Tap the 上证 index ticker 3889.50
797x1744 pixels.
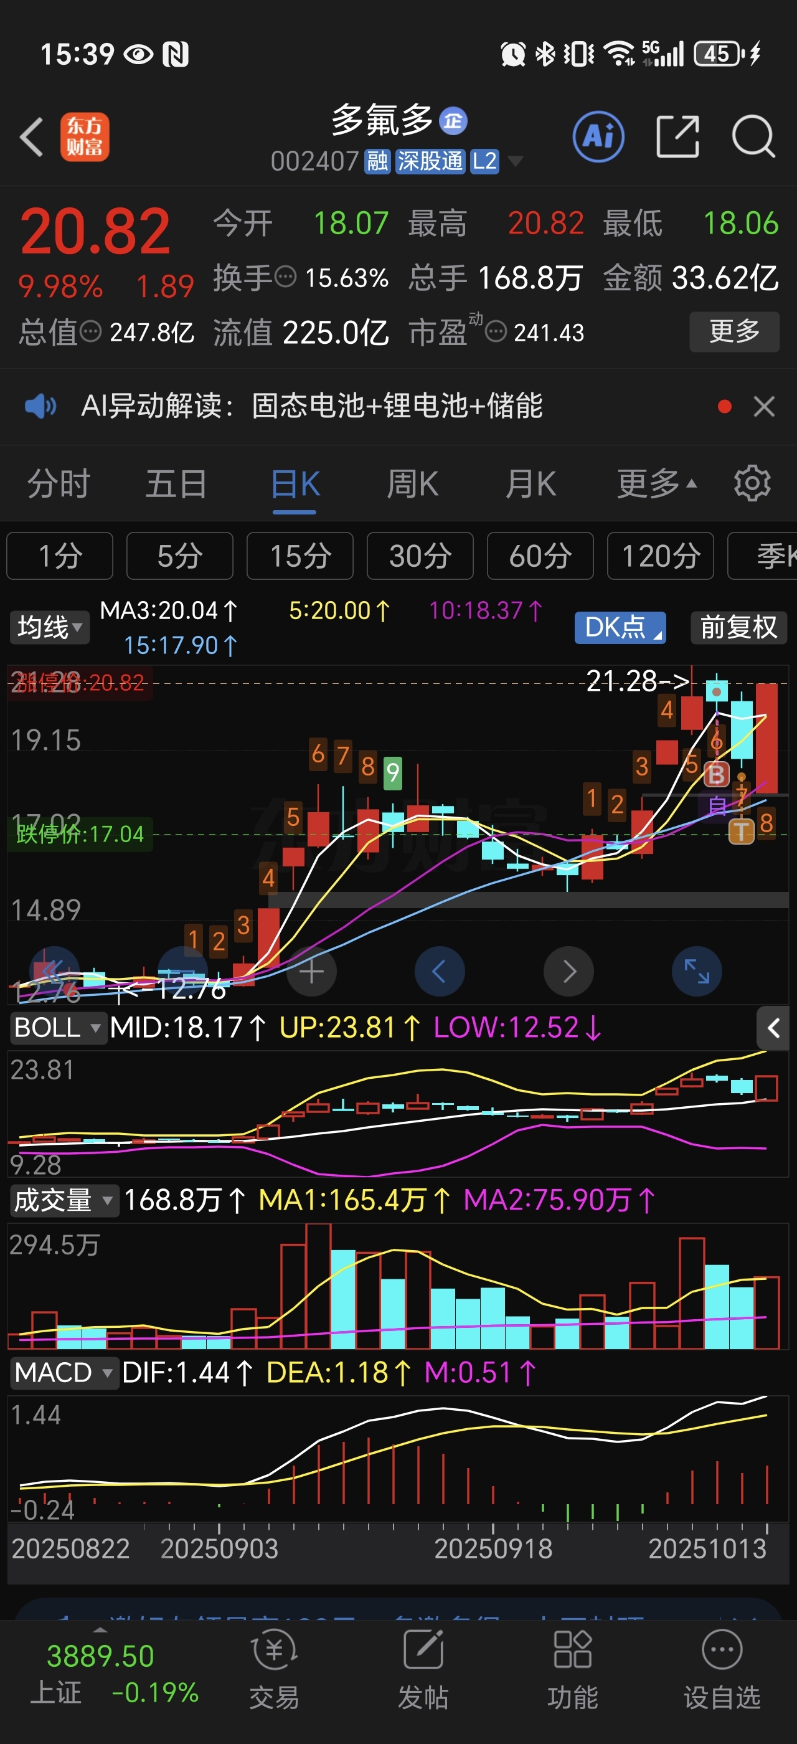point(100,1656)
